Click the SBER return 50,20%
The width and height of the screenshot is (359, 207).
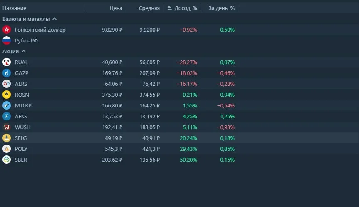(x=188, y=160)
